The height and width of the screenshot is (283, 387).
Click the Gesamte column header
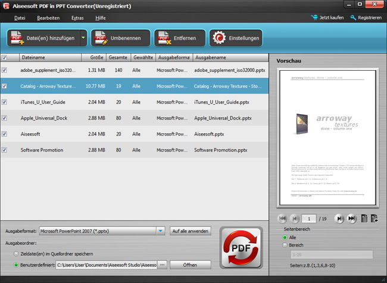pos(118,58)
